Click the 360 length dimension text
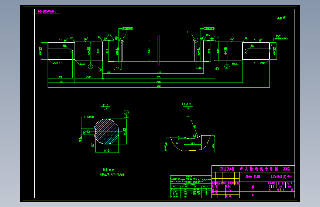The width and height of the screenshot is (320, 207). 61,82
